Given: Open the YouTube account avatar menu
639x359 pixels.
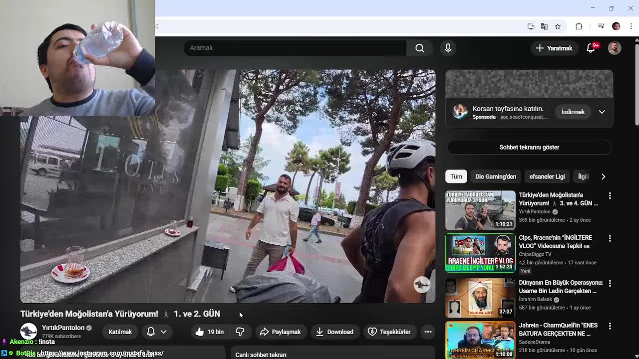Looking at the screenshot, I should pyautogui.click(x=615, y=48).
